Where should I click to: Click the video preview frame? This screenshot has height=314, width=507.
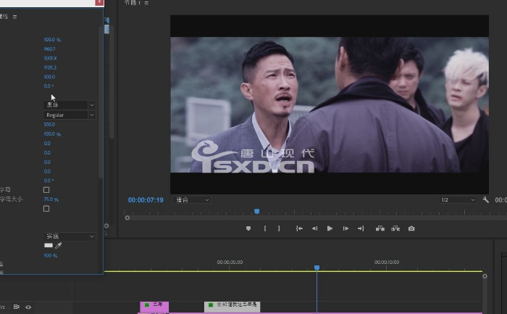(330, 104)
